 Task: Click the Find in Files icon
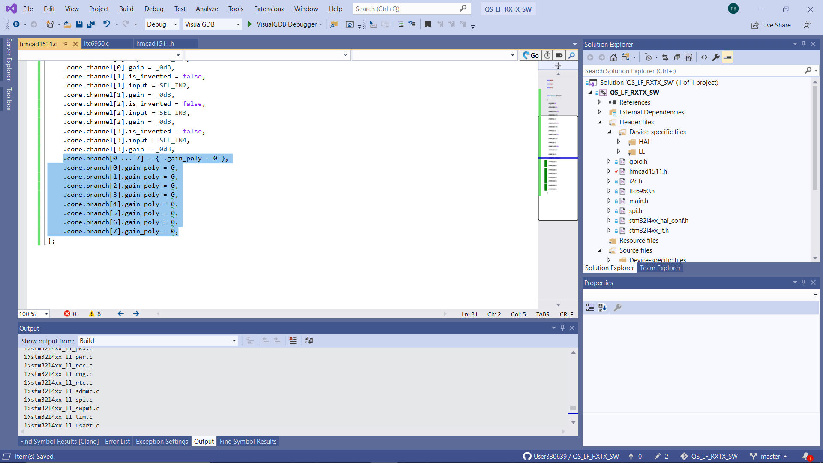point(334,24)
